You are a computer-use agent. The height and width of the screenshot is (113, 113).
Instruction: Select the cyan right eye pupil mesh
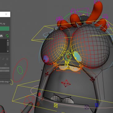[77, 56]
